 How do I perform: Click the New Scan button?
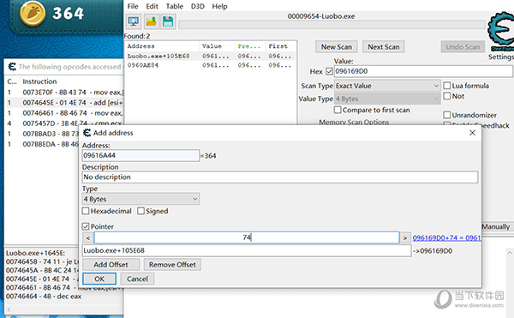pyautogui.click(x=337, y=47)
